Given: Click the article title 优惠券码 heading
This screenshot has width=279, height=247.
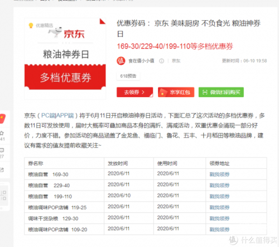Looking at the screenshot, I should (x=189, y=28).
